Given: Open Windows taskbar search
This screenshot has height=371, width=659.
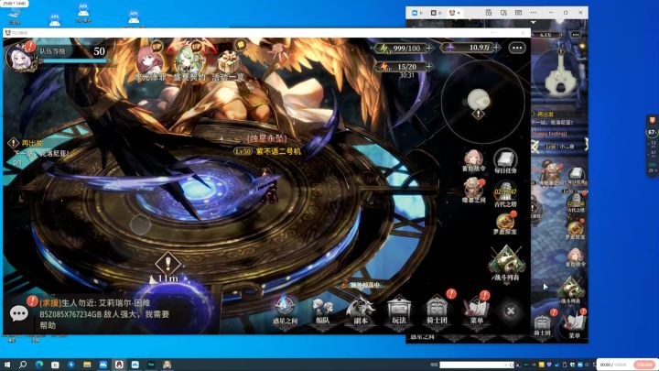Looking at the screenshot, I should point(23,365).
